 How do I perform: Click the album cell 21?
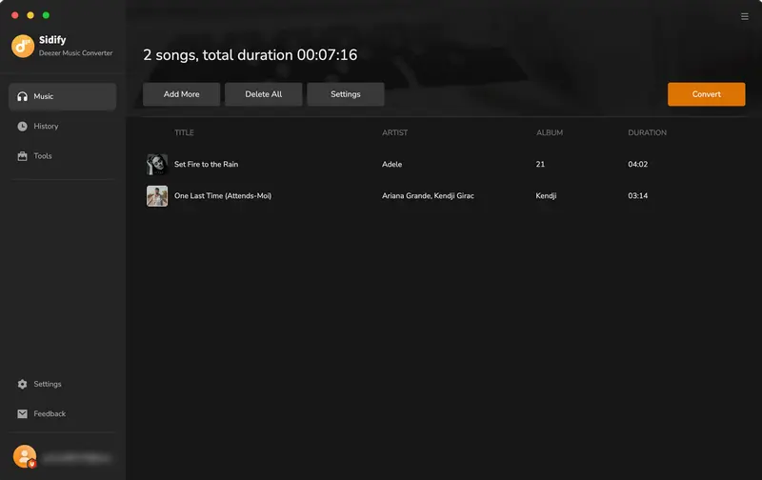point(540,164)
